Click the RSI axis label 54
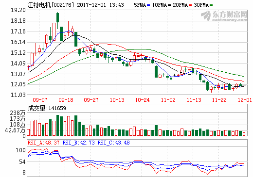This screenshot has height=177, width=253. [x=22, y=162]
